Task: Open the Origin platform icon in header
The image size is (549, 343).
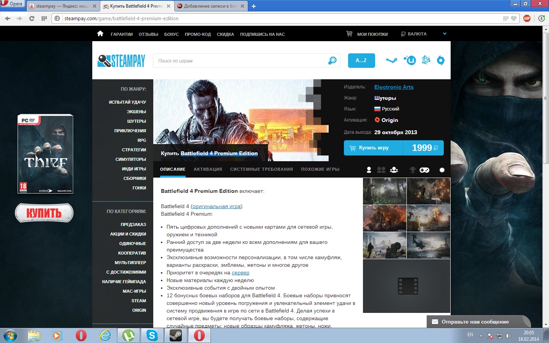Action: click(440, 60)
